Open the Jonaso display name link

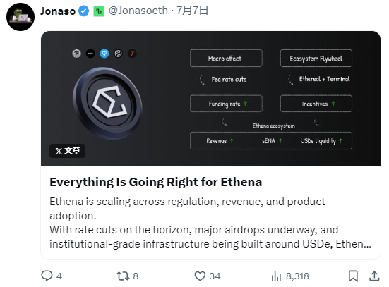[x=58, y=11]
